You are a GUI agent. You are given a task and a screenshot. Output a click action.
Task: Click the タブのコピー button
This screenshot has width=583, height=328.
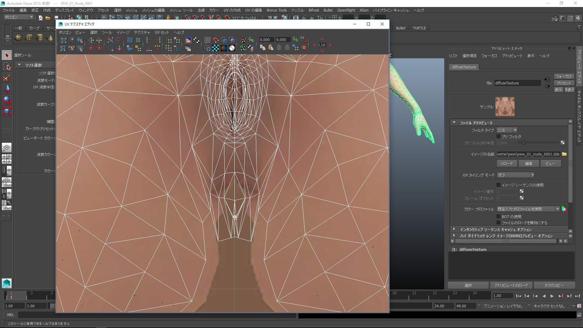tap(554, 285)
